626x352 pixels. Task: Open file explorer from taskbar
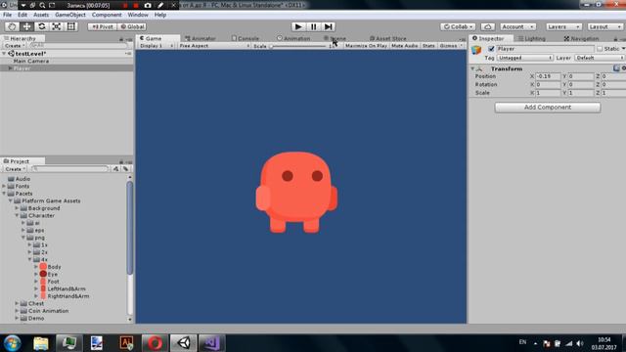tap(41, 343)
